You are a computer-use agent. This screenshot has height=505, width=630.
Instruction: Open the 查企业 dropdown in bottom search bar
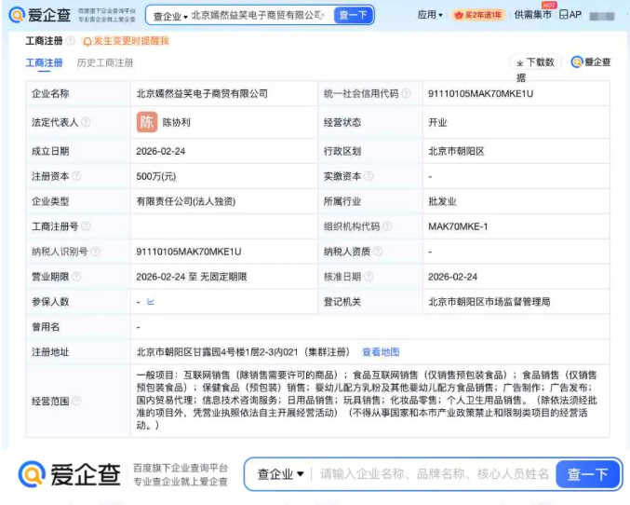click(280, 474)
